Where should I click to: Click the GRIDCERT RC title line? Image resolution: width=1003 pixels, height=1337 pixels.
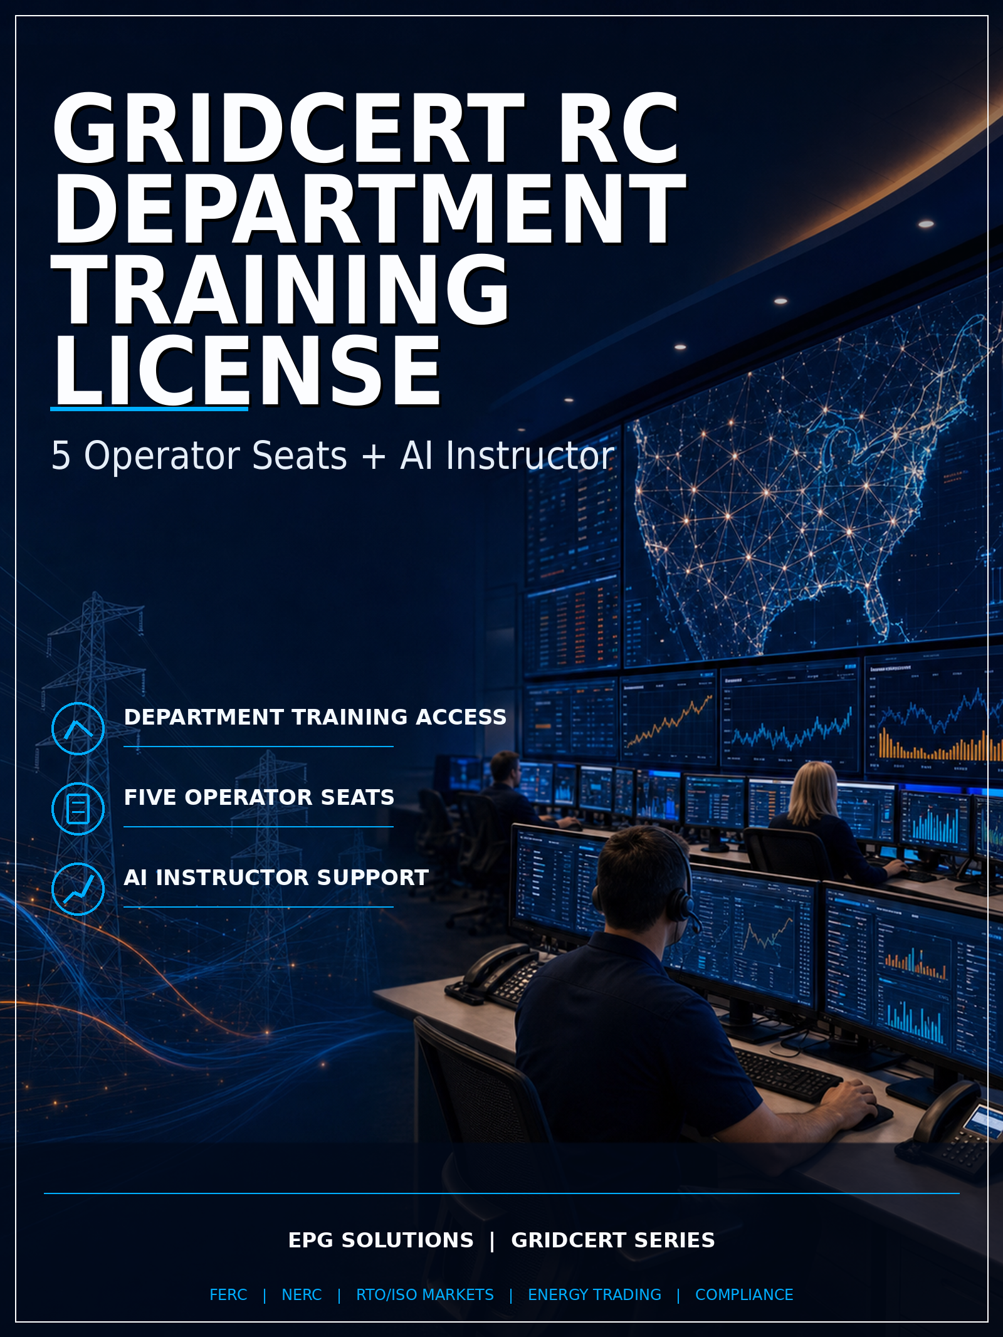366,129
